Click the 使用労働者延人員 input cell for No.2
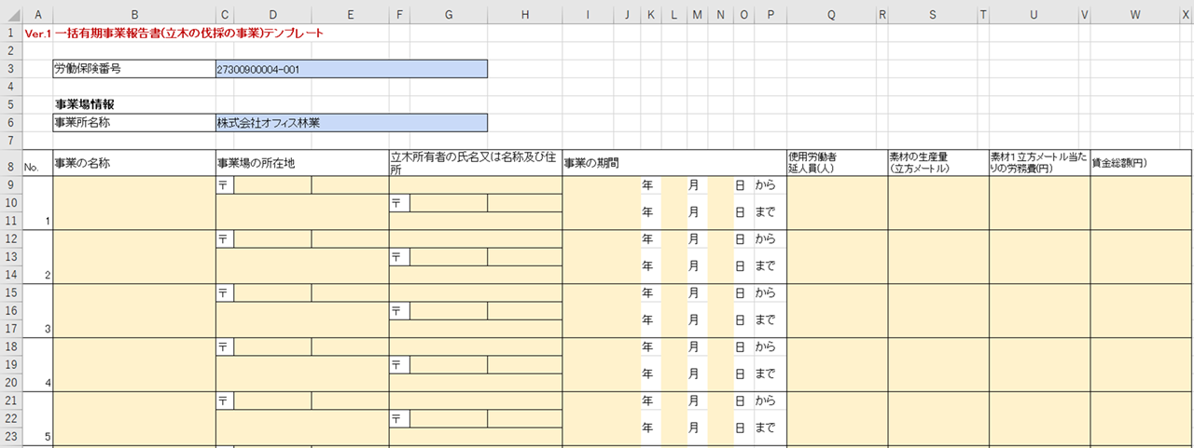This screenshot has width=1194, height=448. pyautogui.click(x=837, y=256)
